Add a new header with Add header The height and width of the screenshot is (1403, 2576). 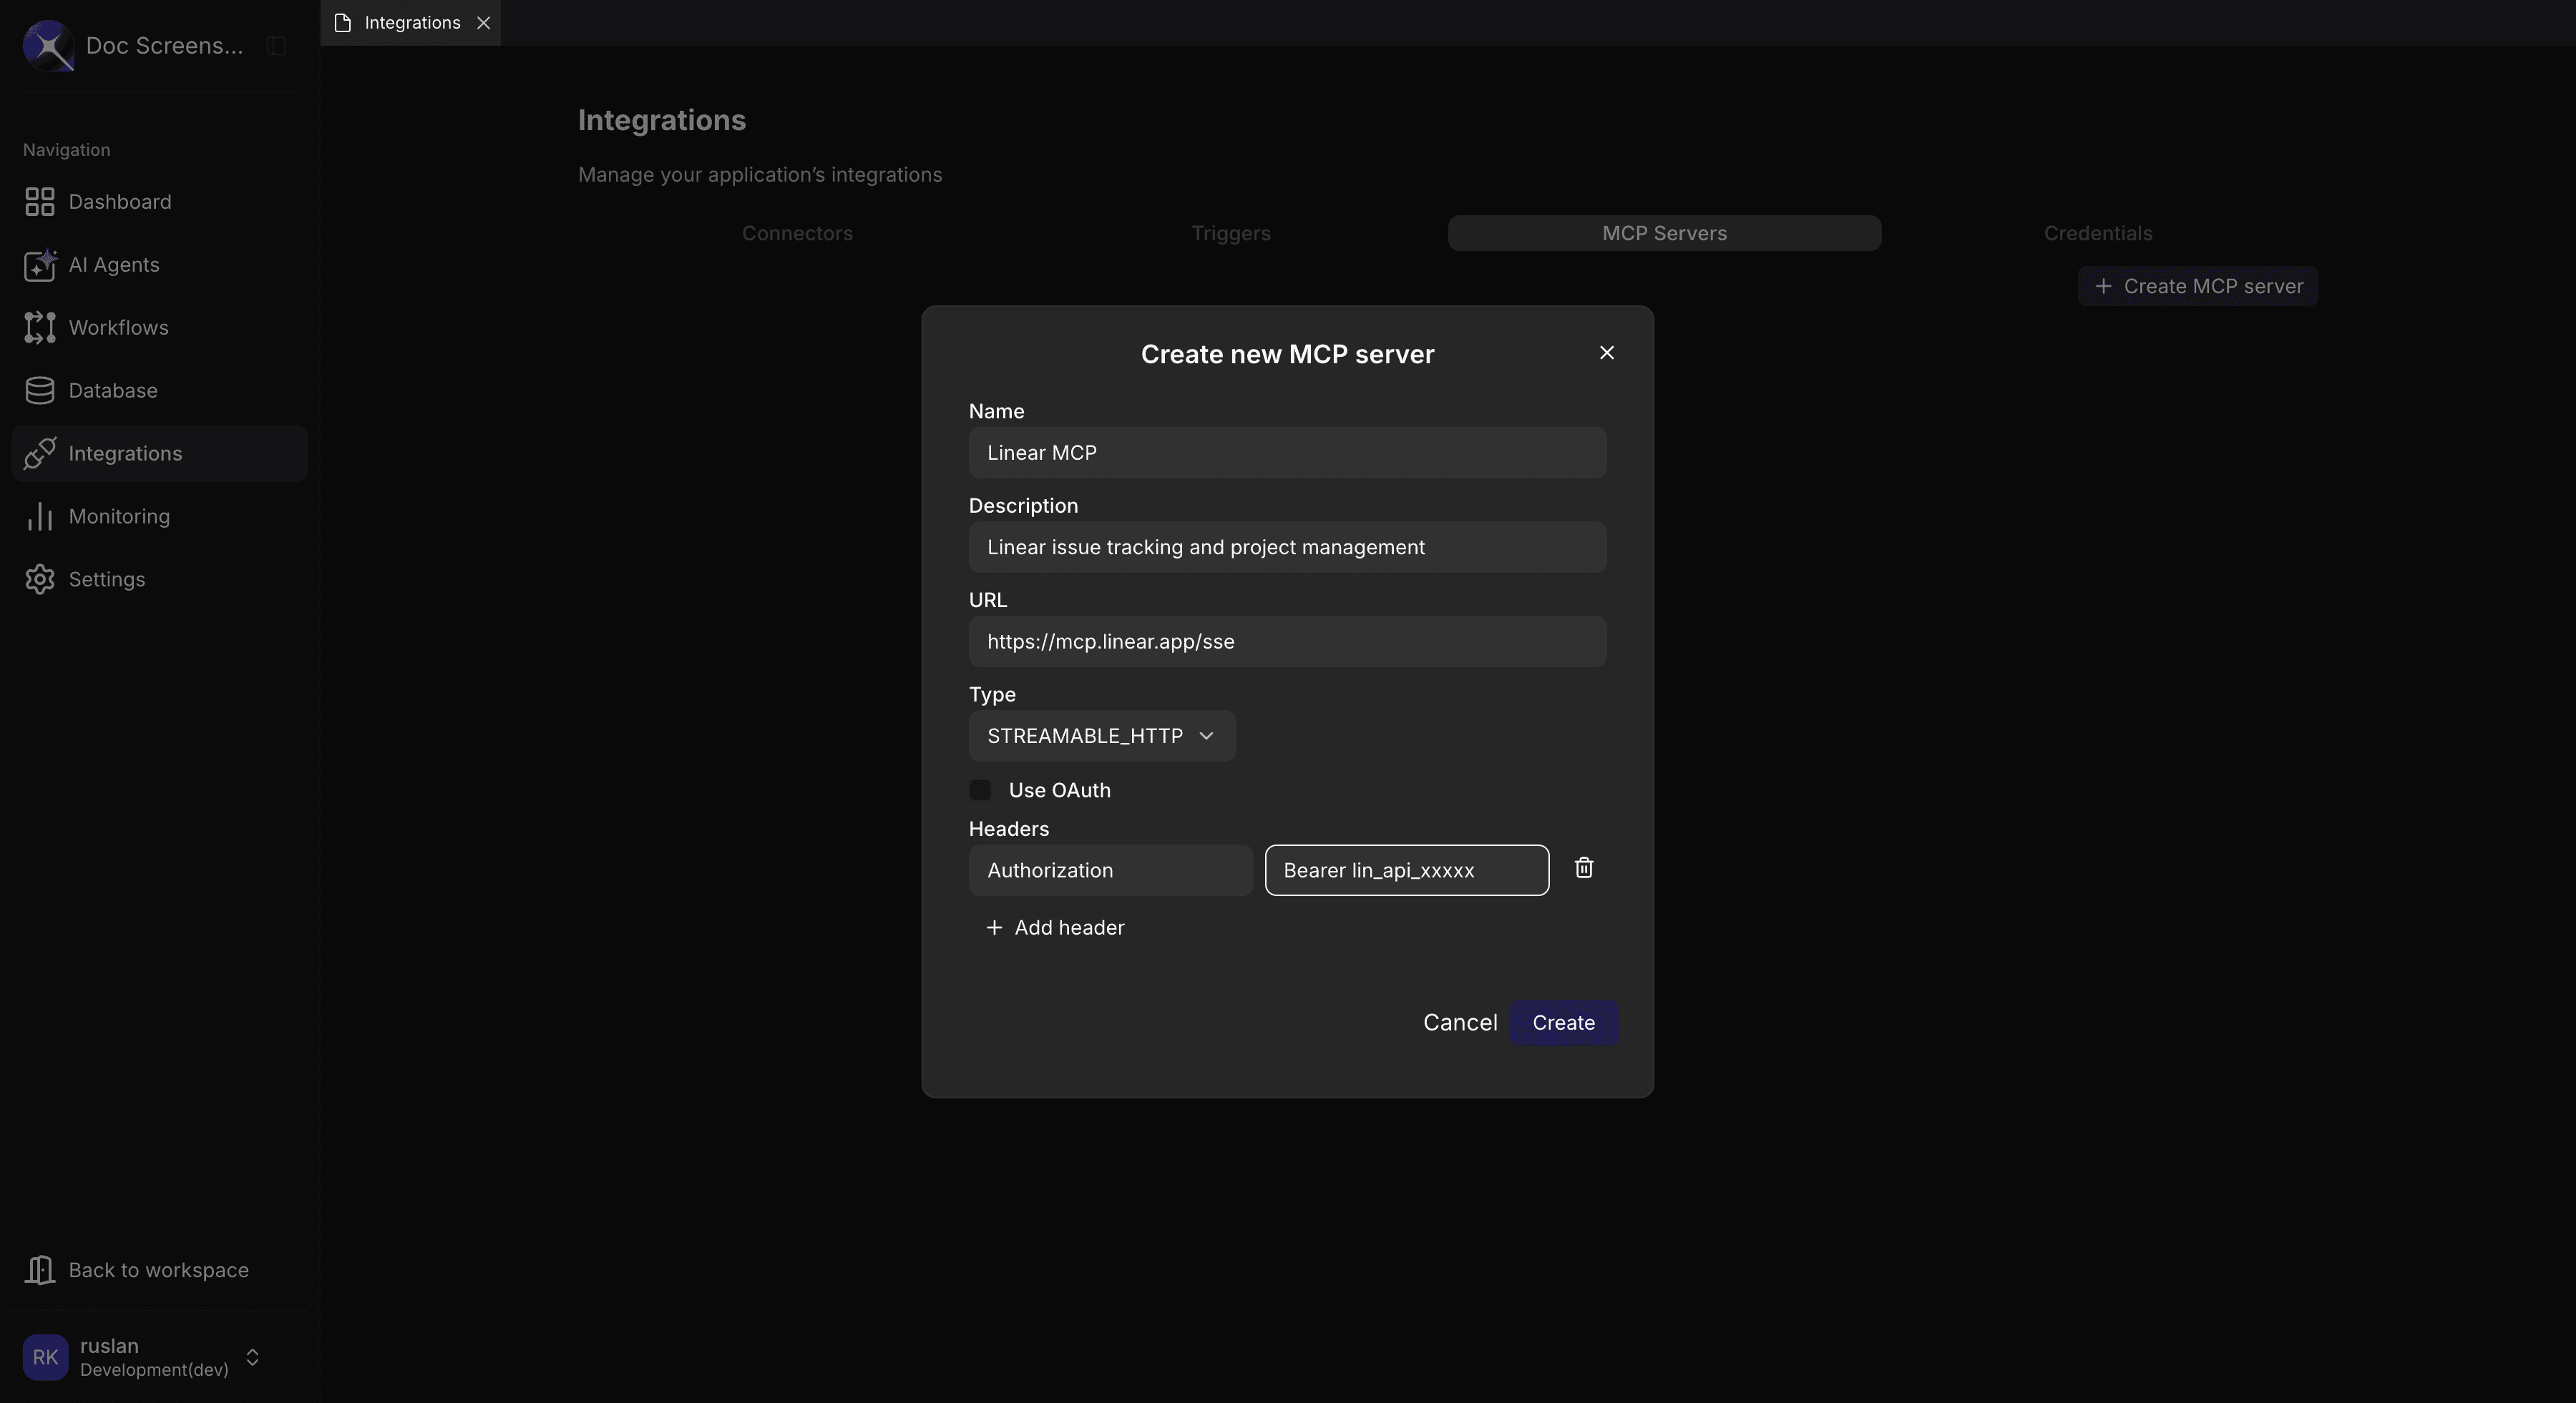pos(1055,926)
